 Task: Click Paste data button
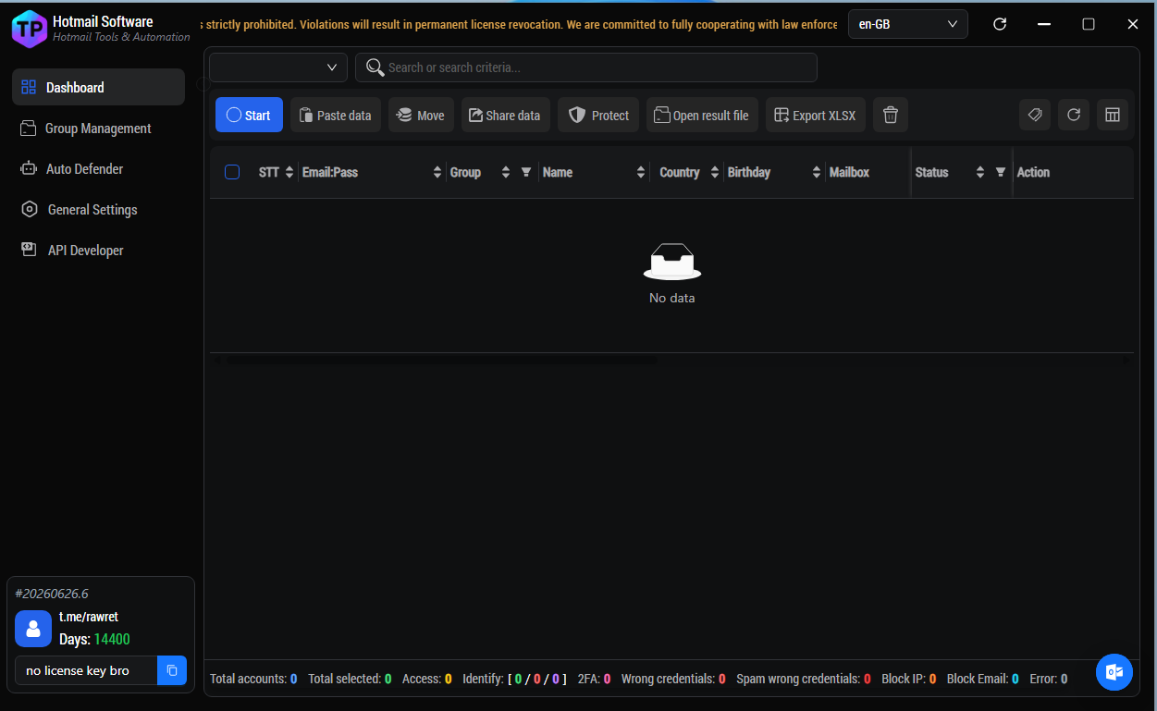click(336, 116)
